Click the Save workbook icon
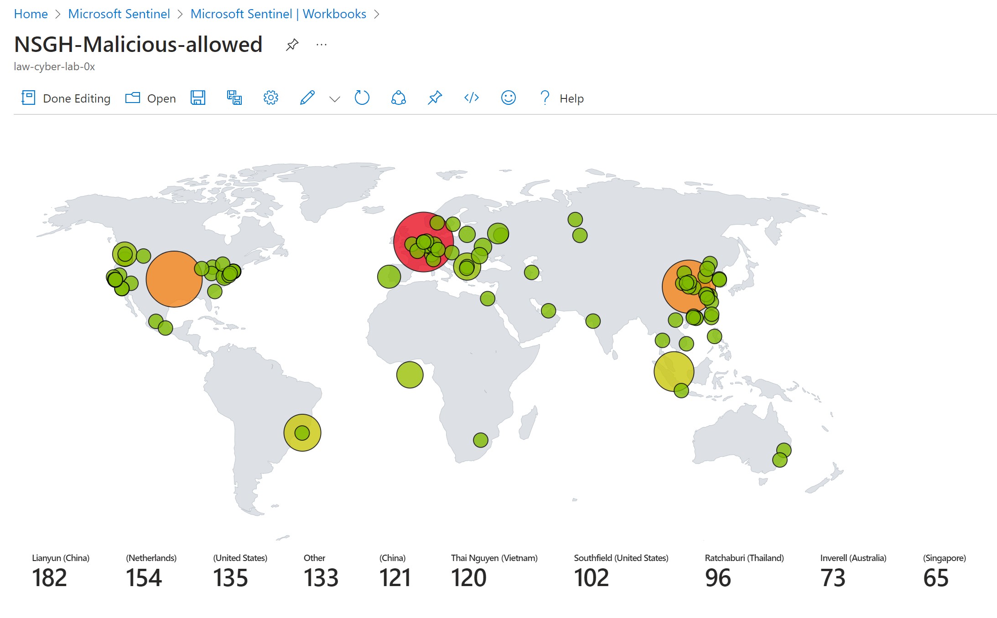Viewport: 997px width, 618px height. [197, 98]
